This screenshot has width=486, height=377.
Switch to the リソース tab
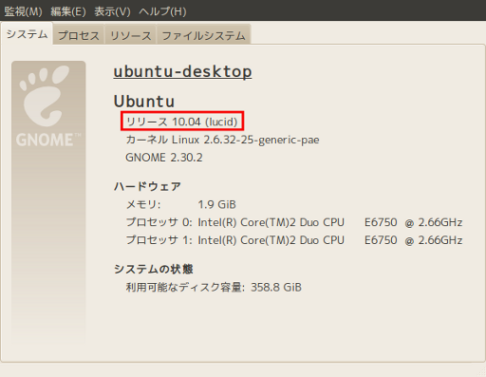(131, 35)
